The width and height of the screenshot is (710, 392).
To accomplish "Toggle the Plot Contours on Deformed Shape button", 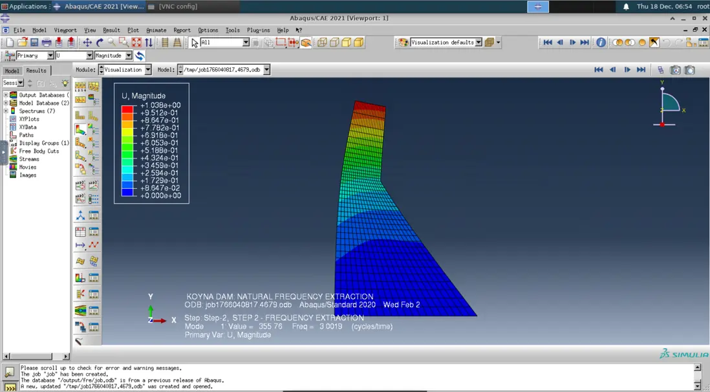I will 80,130.
